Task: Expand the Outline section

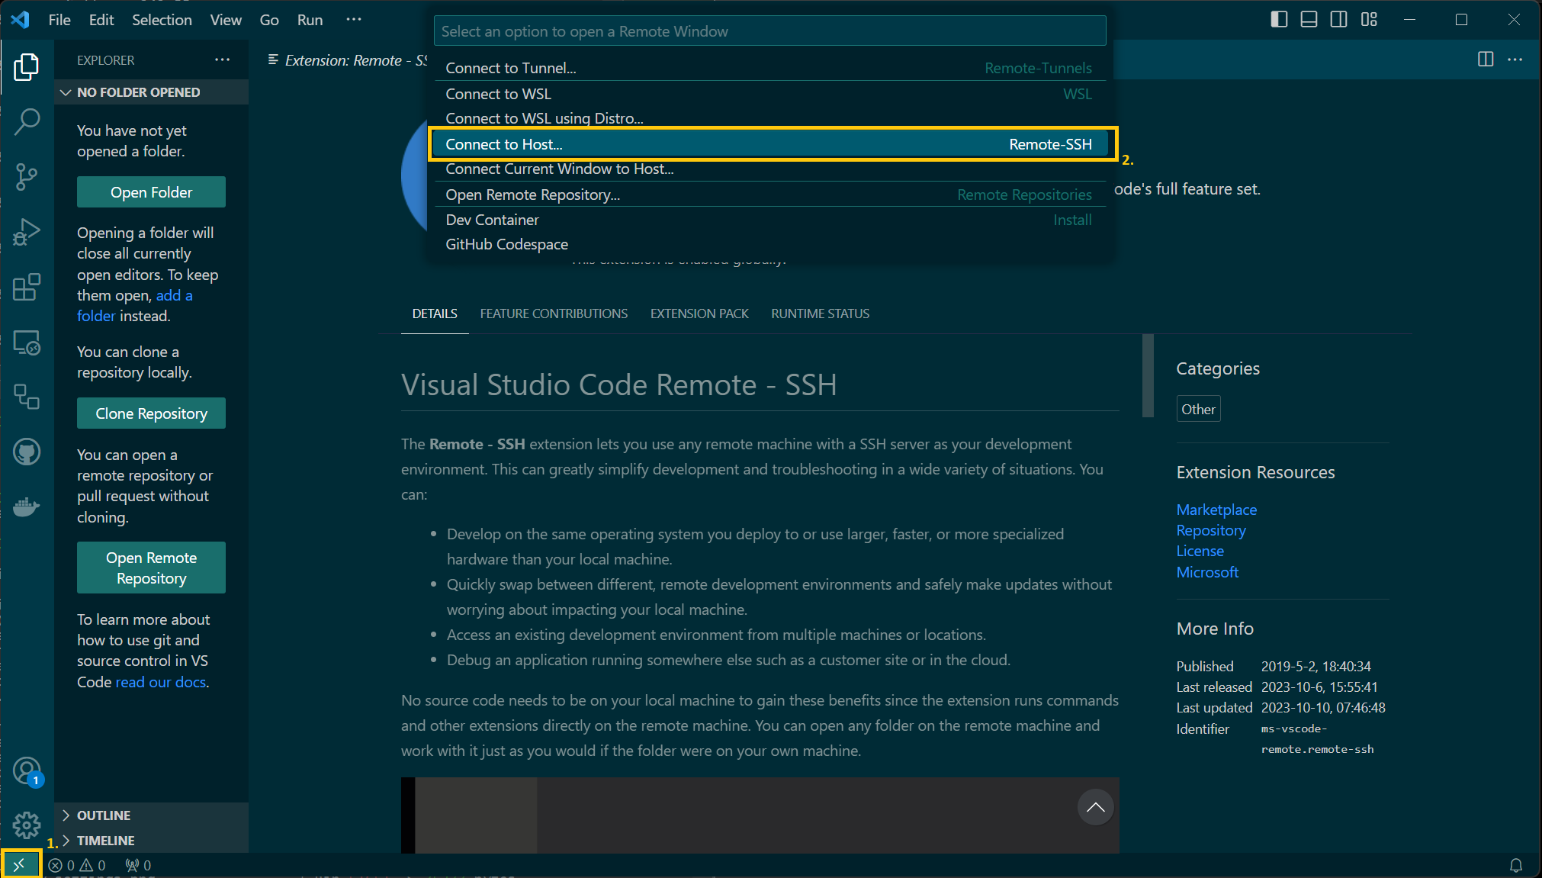Action: pos(103,815)
